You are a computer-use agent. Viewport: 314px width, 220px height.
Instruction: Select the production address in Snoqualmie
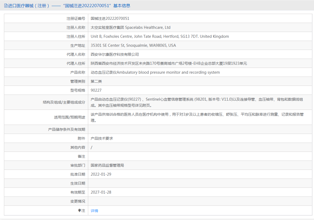pos(133,45)
